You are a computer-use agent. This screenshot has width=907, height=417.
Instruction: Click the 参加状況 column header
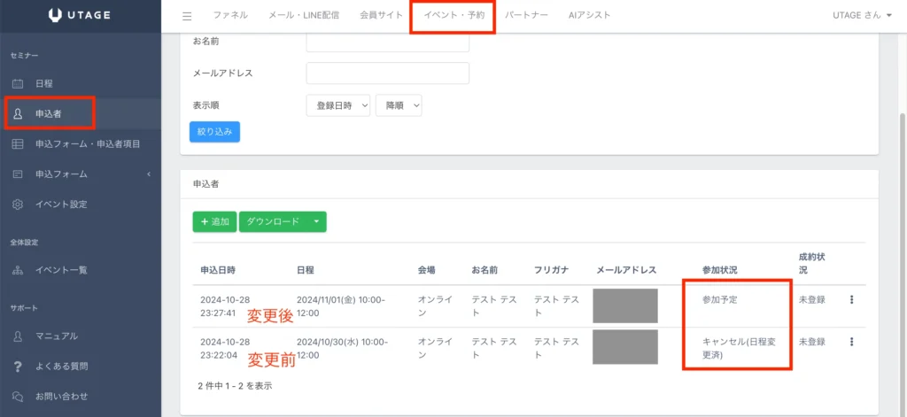pyautogui.click(x=720, y=270)
